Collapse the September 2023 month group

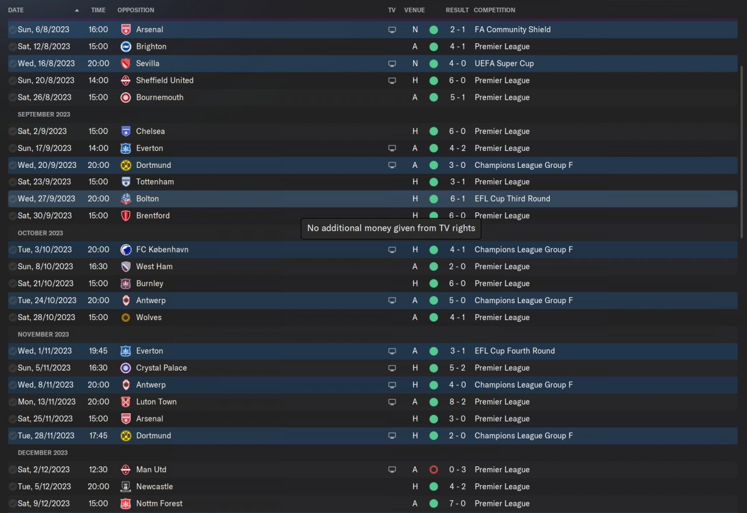point(44,114)
